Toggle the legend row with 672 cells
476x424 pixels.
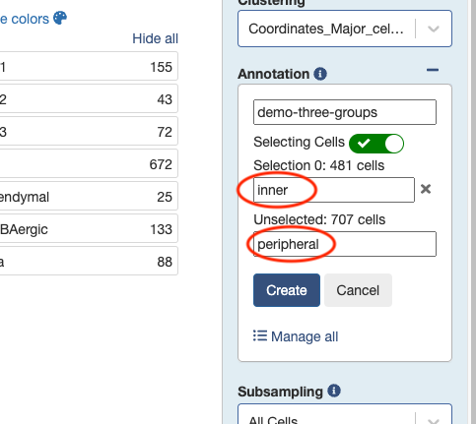[89, 163]
